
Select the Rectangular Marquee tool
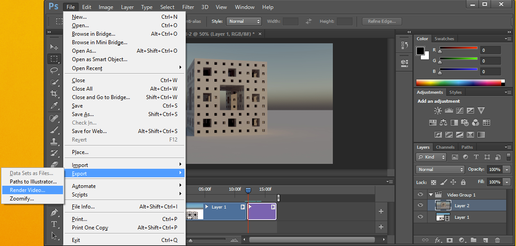54,59
